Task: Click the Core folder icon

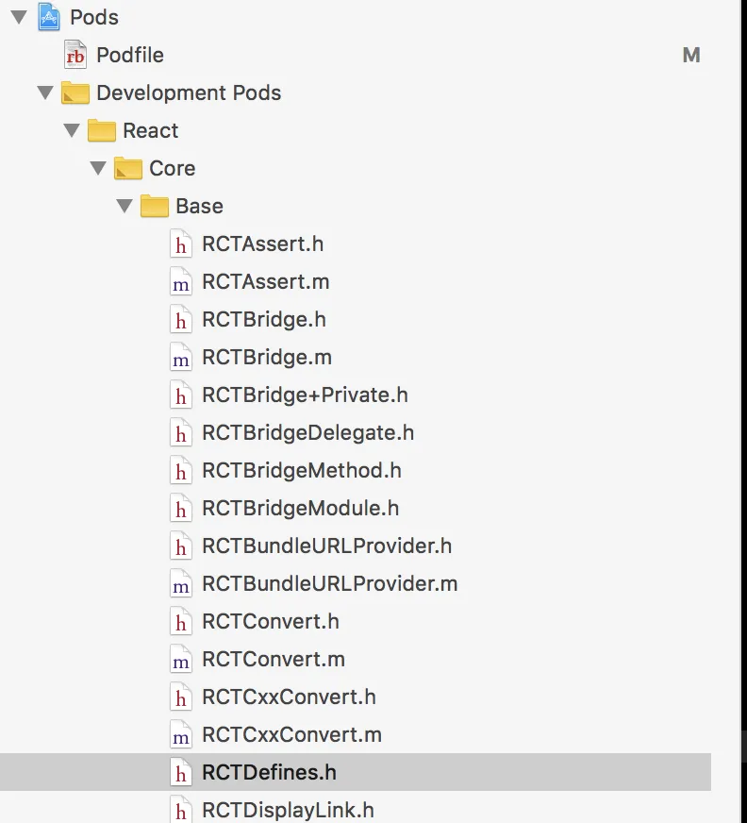Action: point(128,168)
